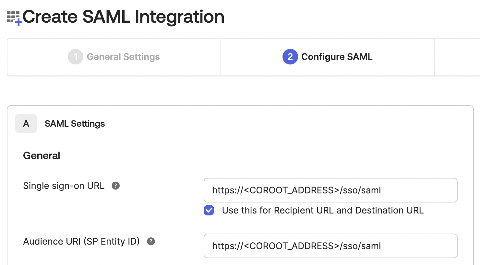The width and height of the screenshot is (480, 265).
Task: Click the section A badge
Action: 26,123
